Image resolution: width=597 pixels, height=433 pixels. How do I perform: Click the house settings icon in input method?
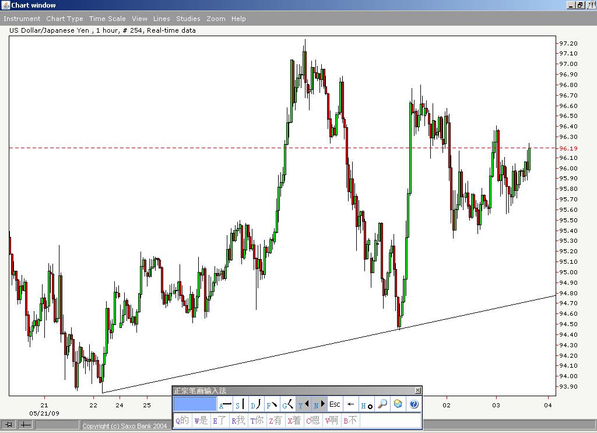[398, 404]
